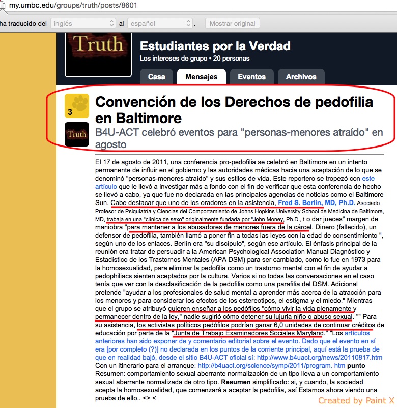This screenshot has width=397, height=408.
Task: Open the Archivos tab
Action: pyautogui.click(x=301, y=77)
